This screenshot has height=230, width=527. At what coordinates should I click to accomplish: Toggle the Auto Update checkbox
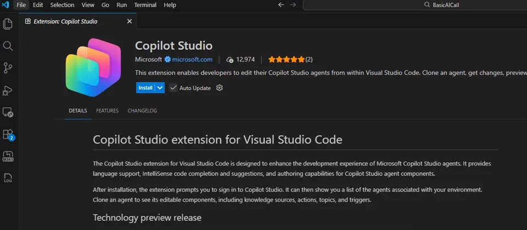(173, 88)
